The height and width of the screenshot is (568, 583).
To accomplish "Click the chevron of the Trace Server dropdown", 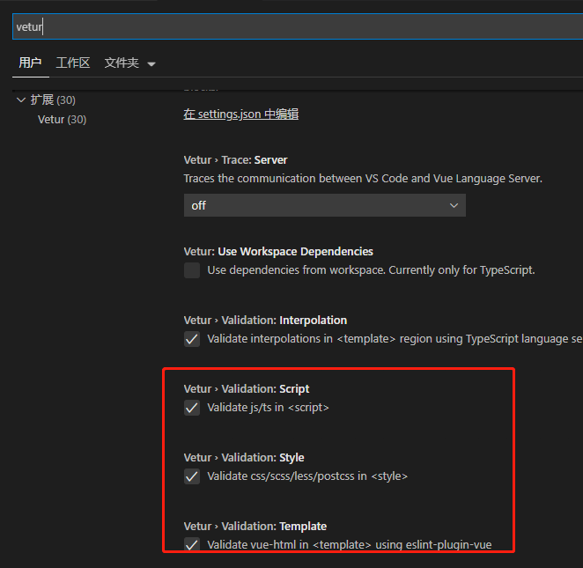I will (x=454, y=205).
